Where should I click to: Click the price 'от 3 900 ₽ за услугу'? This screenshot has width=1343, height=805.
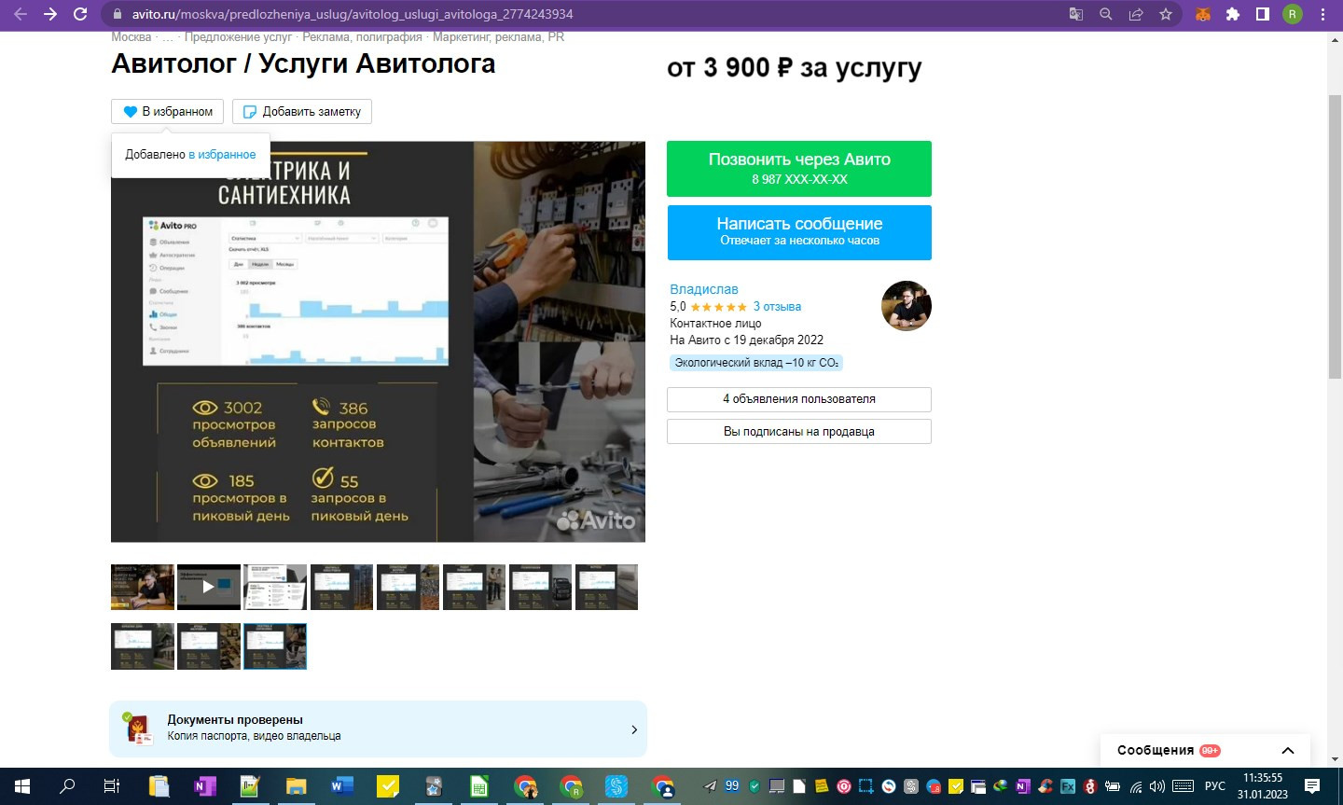(x=795, y=68)
